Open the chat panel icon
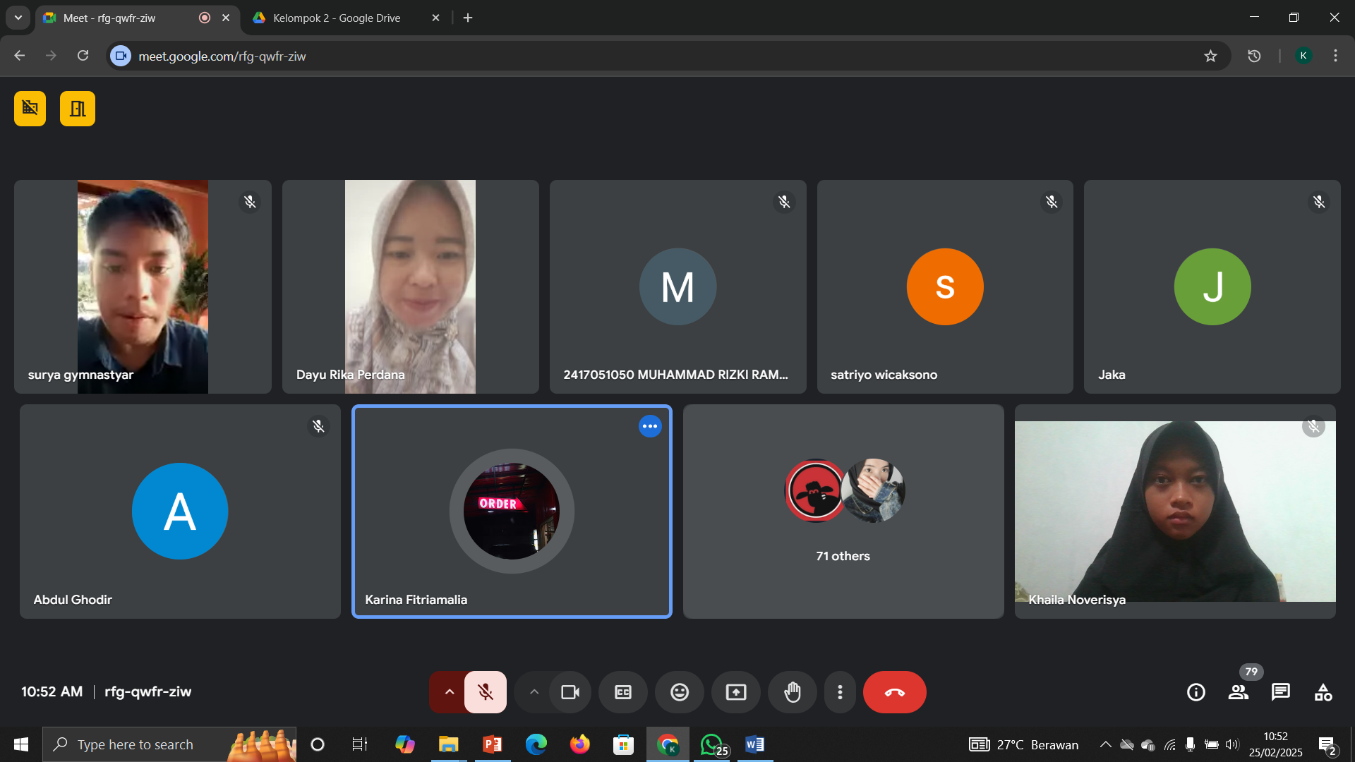This screenshot has width=1355, height=762. coord(1280,692)
